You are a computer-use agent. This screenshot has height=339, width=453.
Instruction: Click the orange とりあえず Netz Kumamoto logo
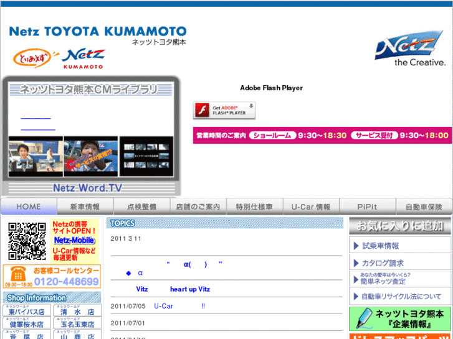tap(59, 58)
